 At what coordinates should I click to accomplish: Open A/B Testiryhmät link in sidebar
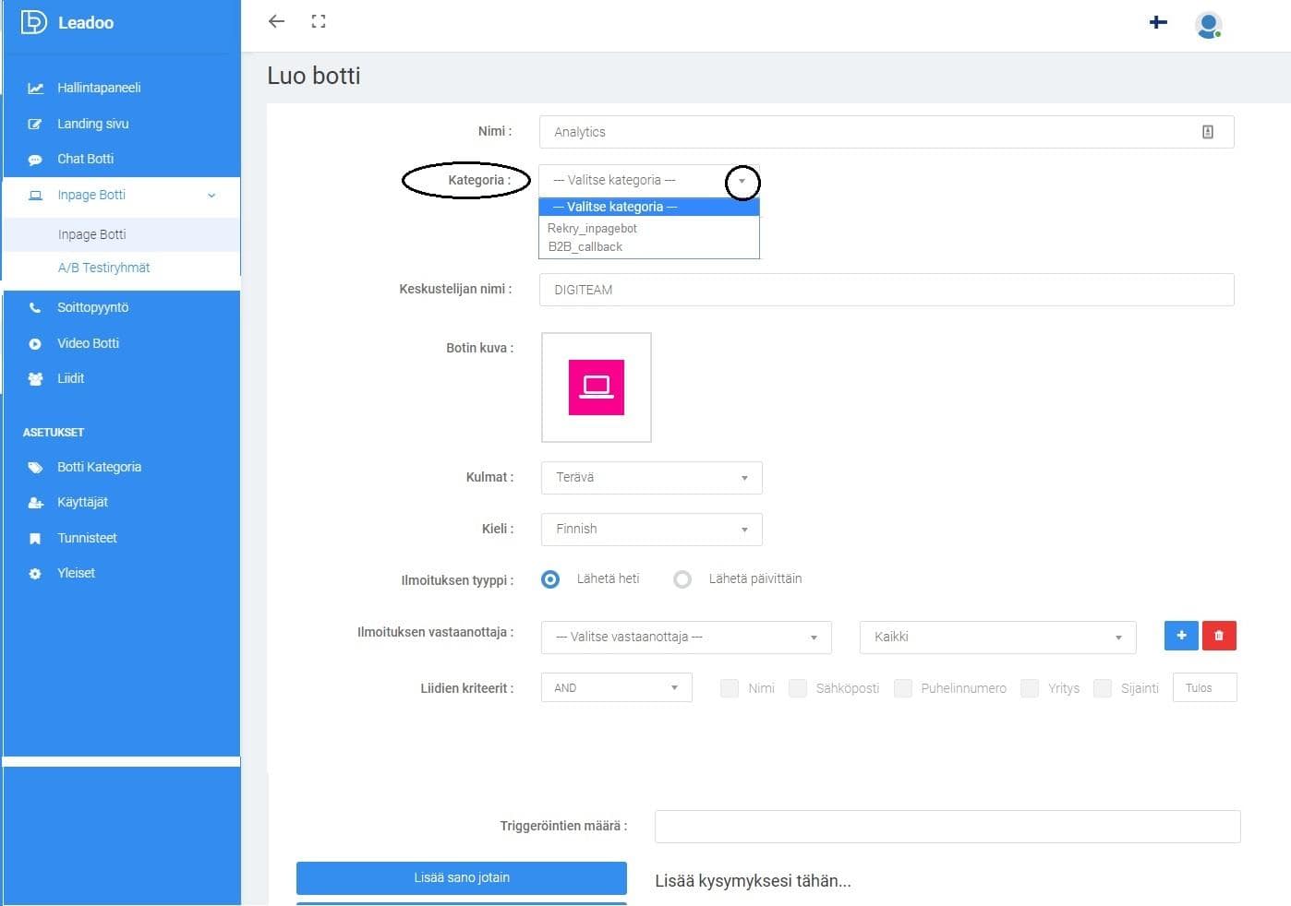point(103,268)
